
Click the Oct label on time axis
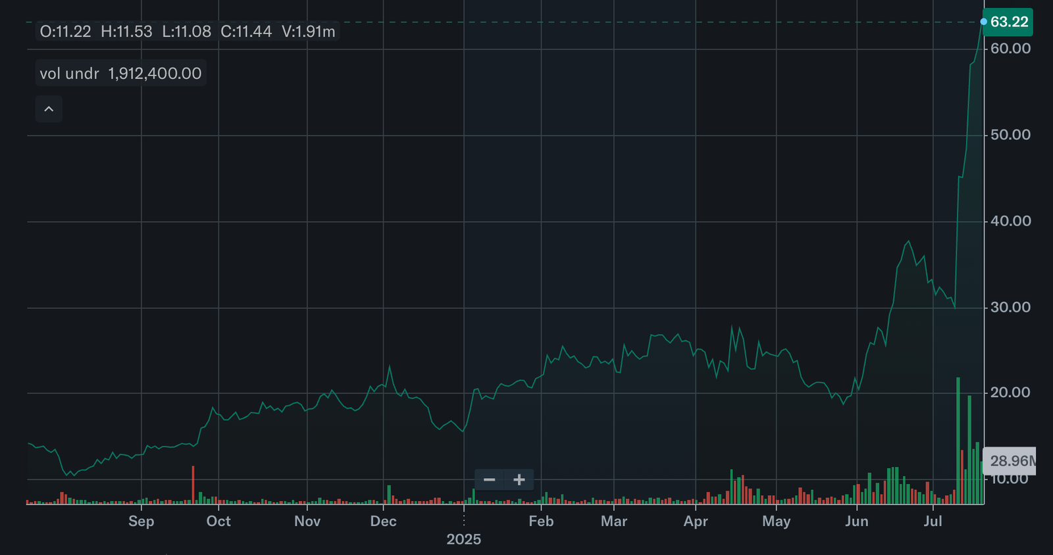coord(218,521)
